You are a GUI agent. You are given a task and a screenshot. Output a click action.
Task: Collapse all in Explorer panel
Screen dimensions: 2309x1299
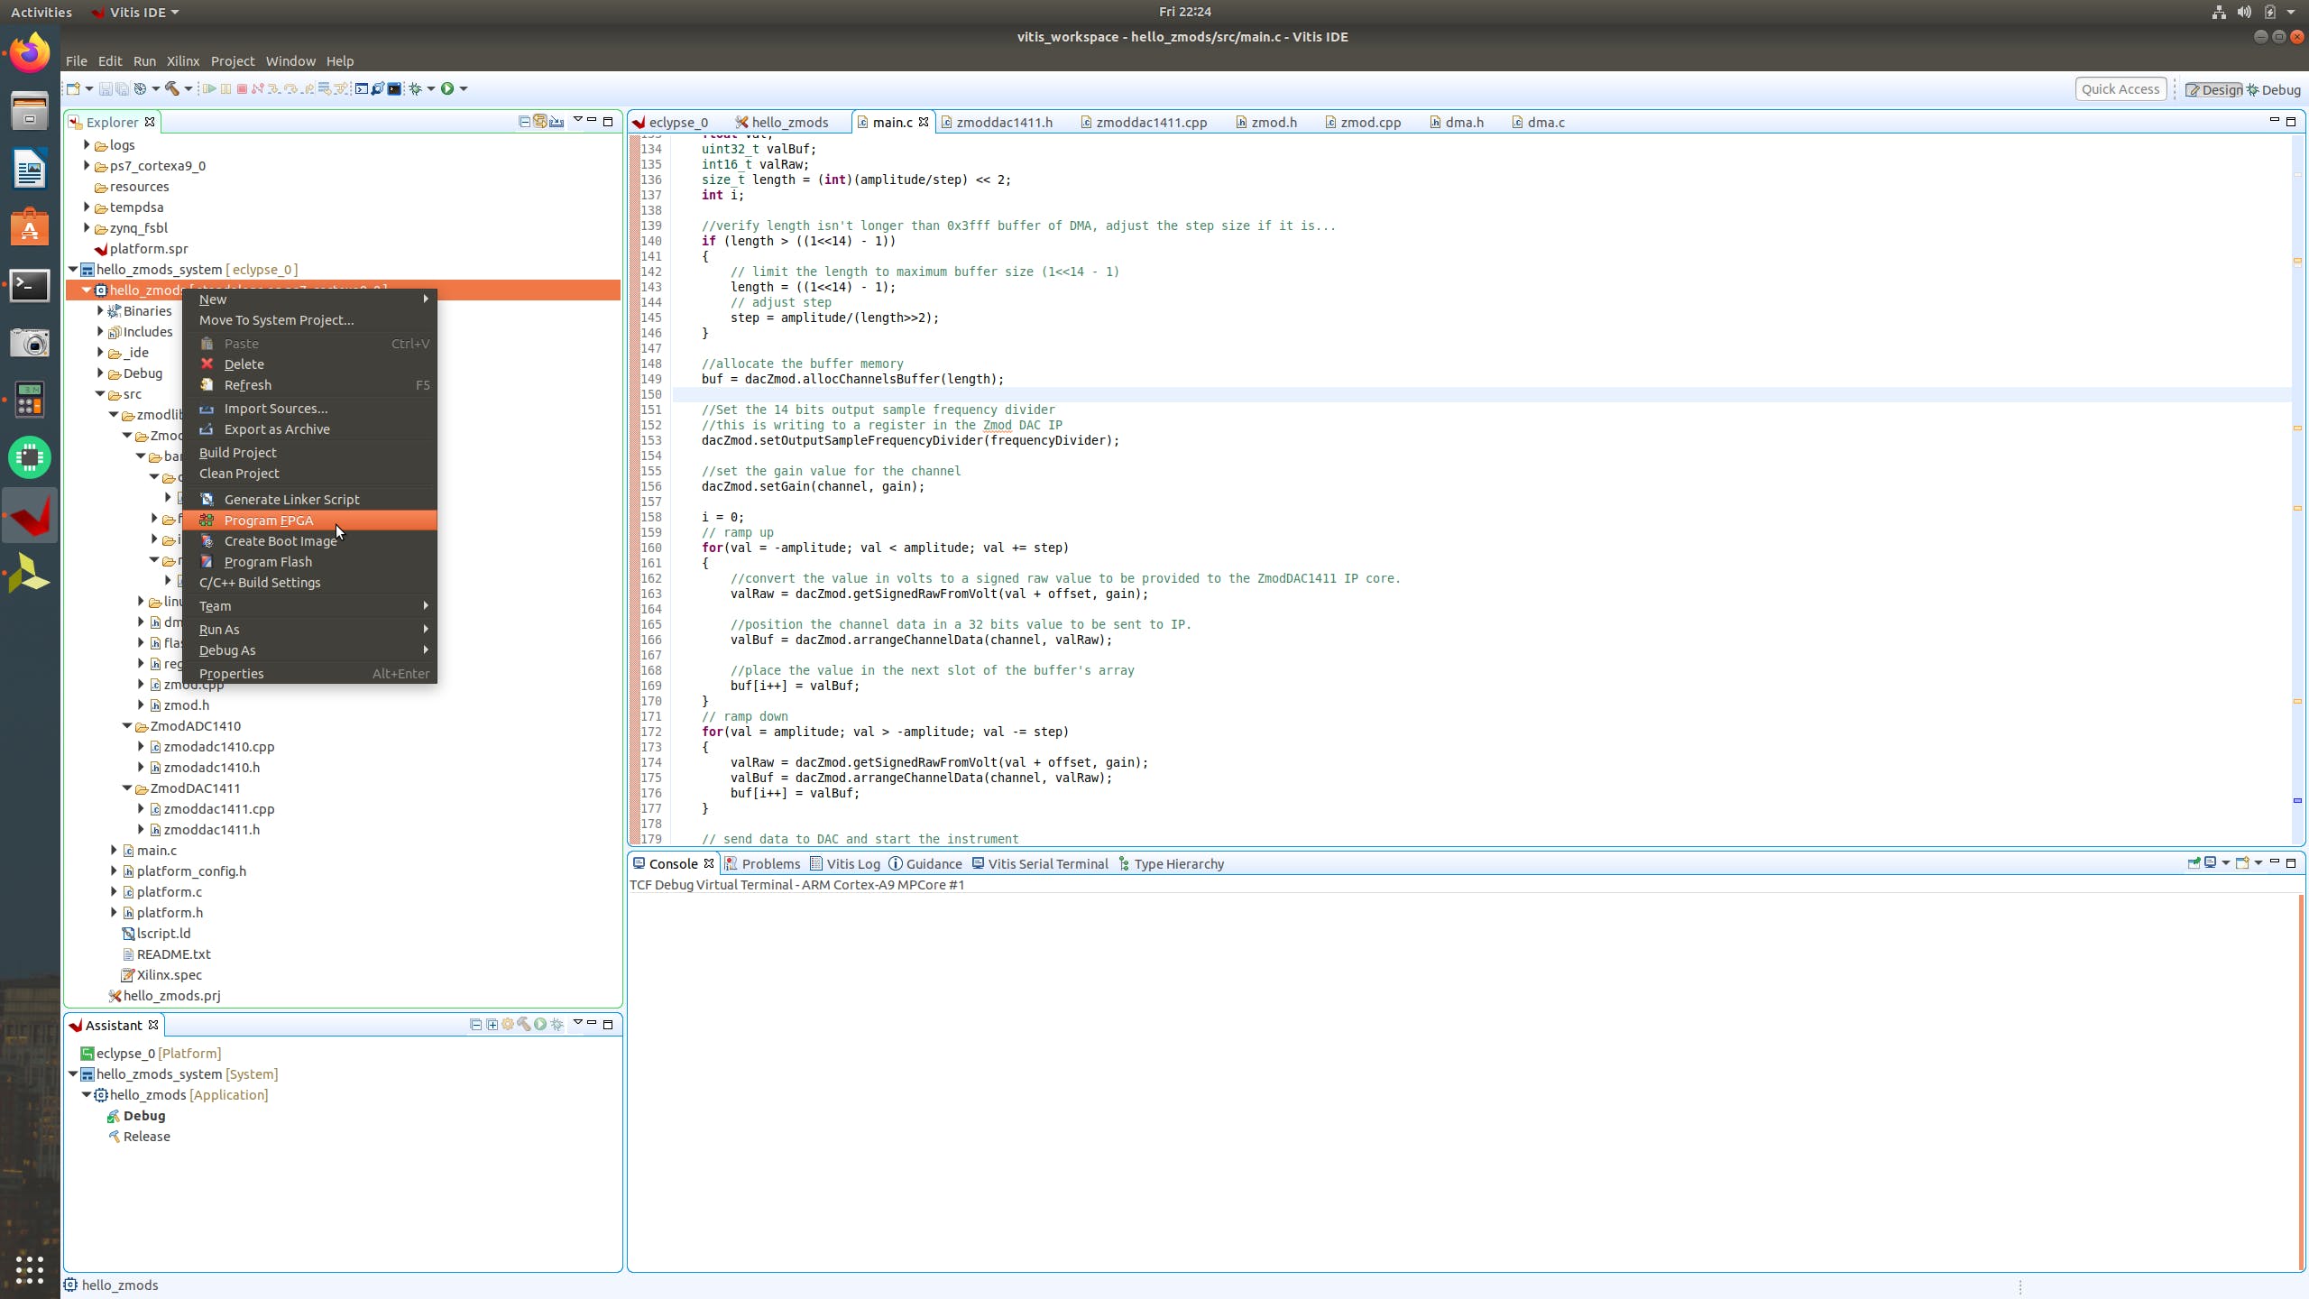[x=524, y=121]
